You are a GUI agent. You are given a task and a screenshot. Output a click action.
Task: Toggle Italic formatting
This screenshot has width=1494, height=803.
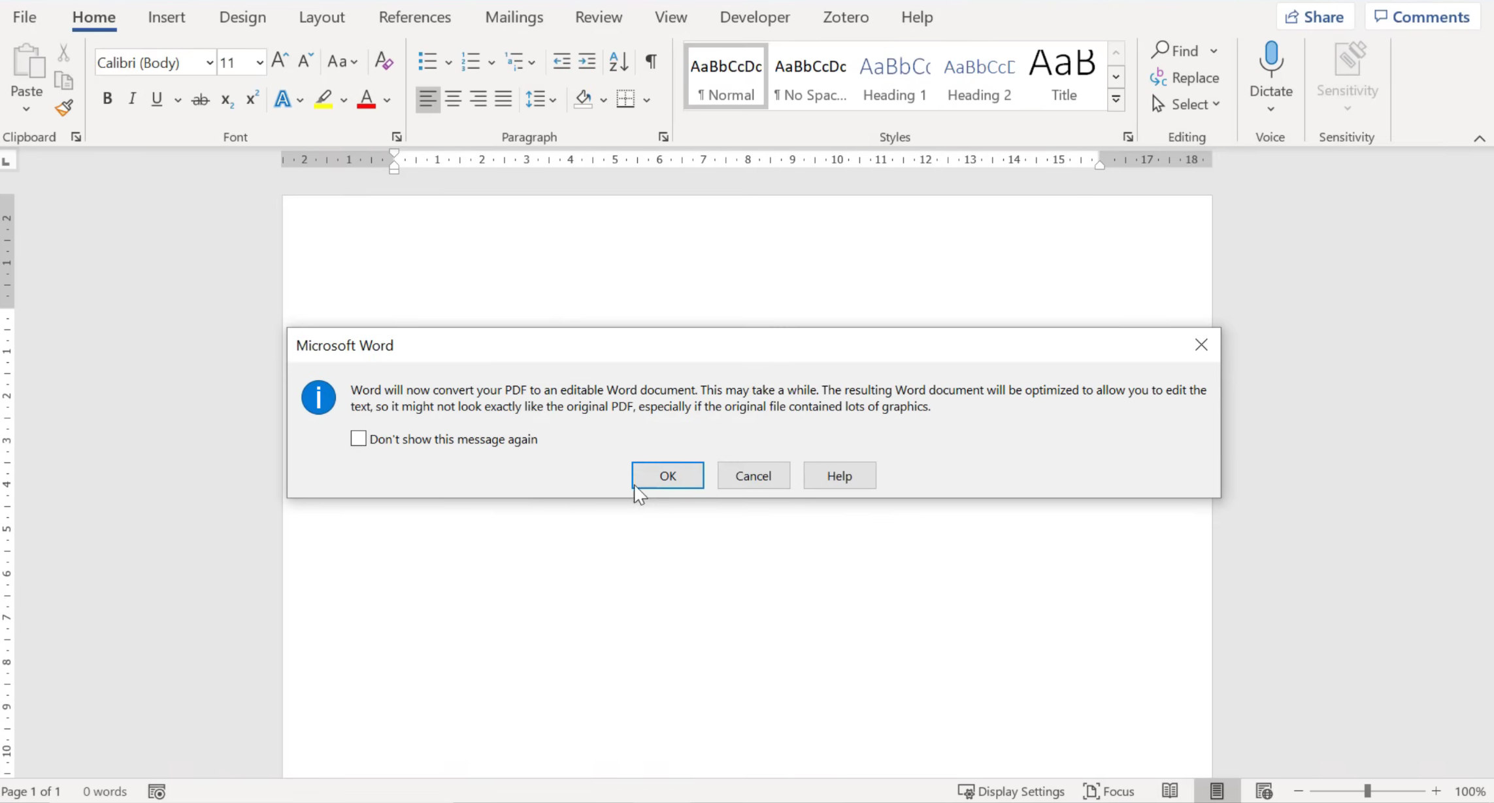click(x=132, y=99)
